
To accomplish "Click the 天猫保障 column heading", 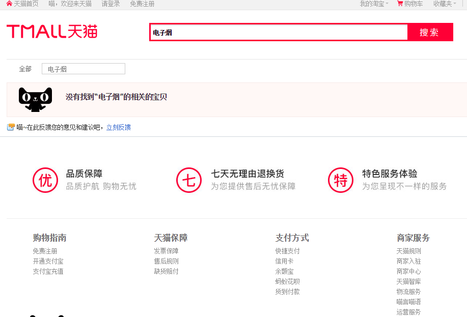I will pyautogui.click(x=171, y=238).
